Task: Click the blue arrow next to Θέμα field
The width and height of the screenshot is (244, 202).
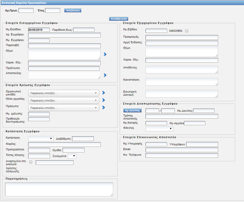Action: tap(105, 54)
